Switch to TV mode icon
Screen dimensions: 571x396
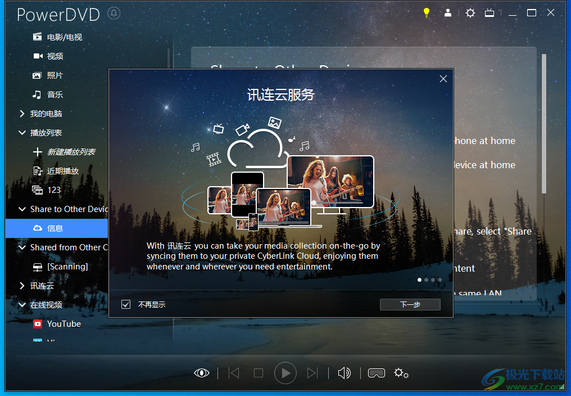pos(490,13)
